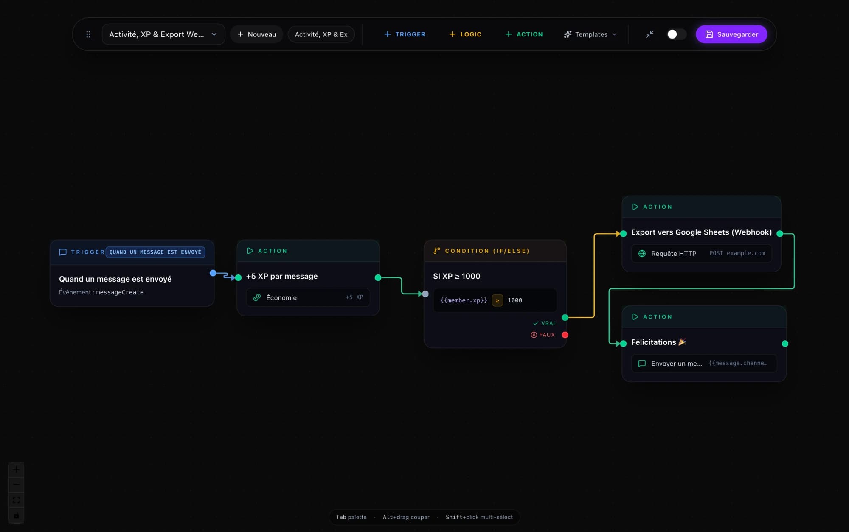Zoom out of the canvas
Image resolution: width=849 pixels, height=532 pixels.
pyautogui.click(x=16, y=485)
